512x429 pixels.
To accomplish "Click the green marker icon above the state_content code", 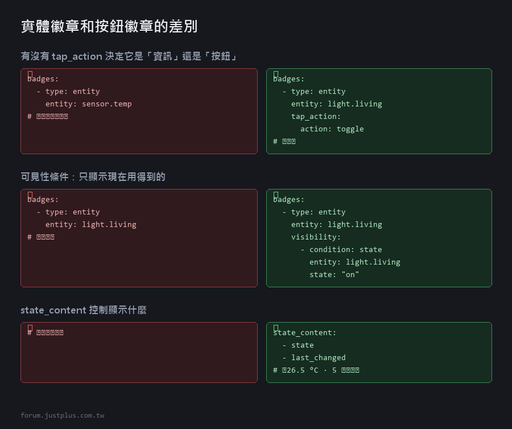I will pyautogui.click(x=276, y=328).
